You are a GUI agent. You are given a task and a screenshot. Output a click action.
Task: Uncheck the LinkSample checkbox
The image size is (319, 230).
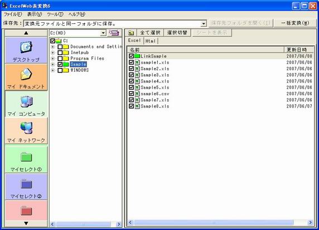coord(131,56)
